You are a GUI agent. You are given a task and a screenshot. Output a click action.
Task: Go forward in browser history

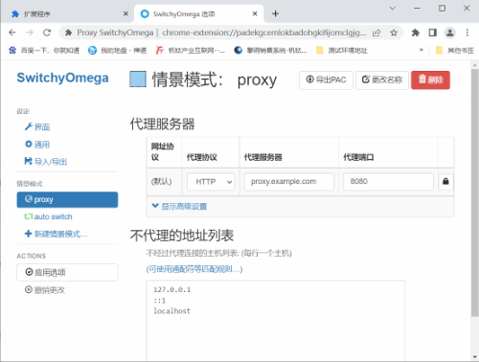coord(30,33)
